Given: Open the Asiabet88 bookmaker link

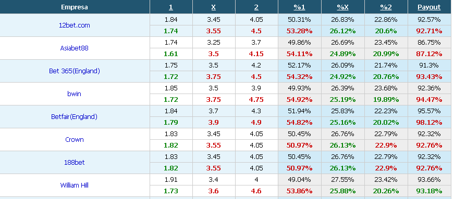Looking at the screenshot, I should pyautogui.click(x=75, y=48).
